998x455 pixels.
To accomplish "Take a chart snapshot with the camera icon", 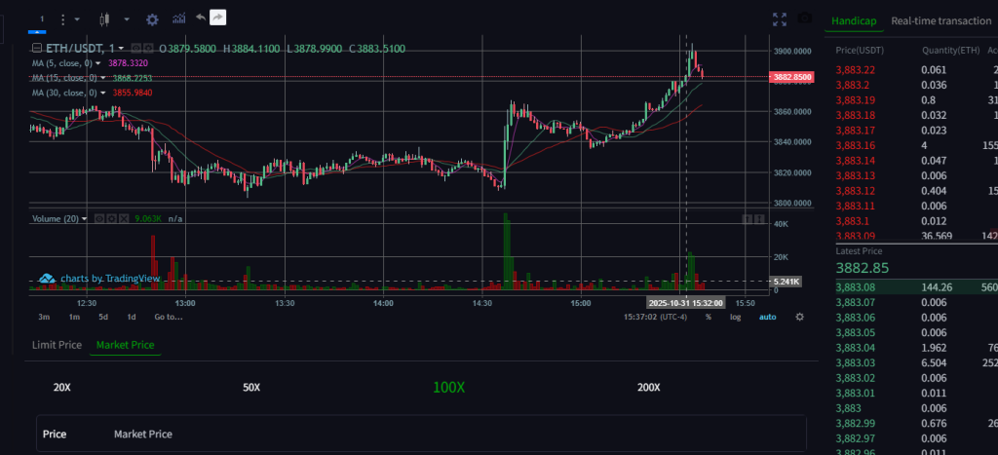I will coord(804,19).
